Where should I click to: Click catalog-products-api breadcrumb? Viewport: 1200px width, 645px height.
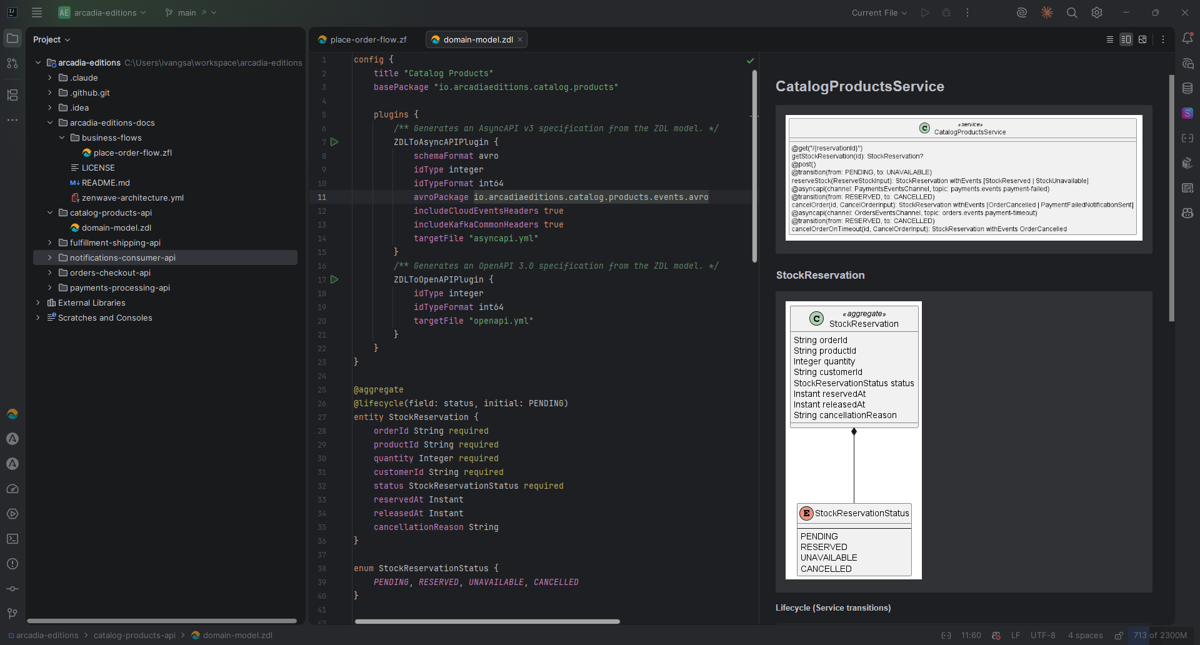[134, 636]
